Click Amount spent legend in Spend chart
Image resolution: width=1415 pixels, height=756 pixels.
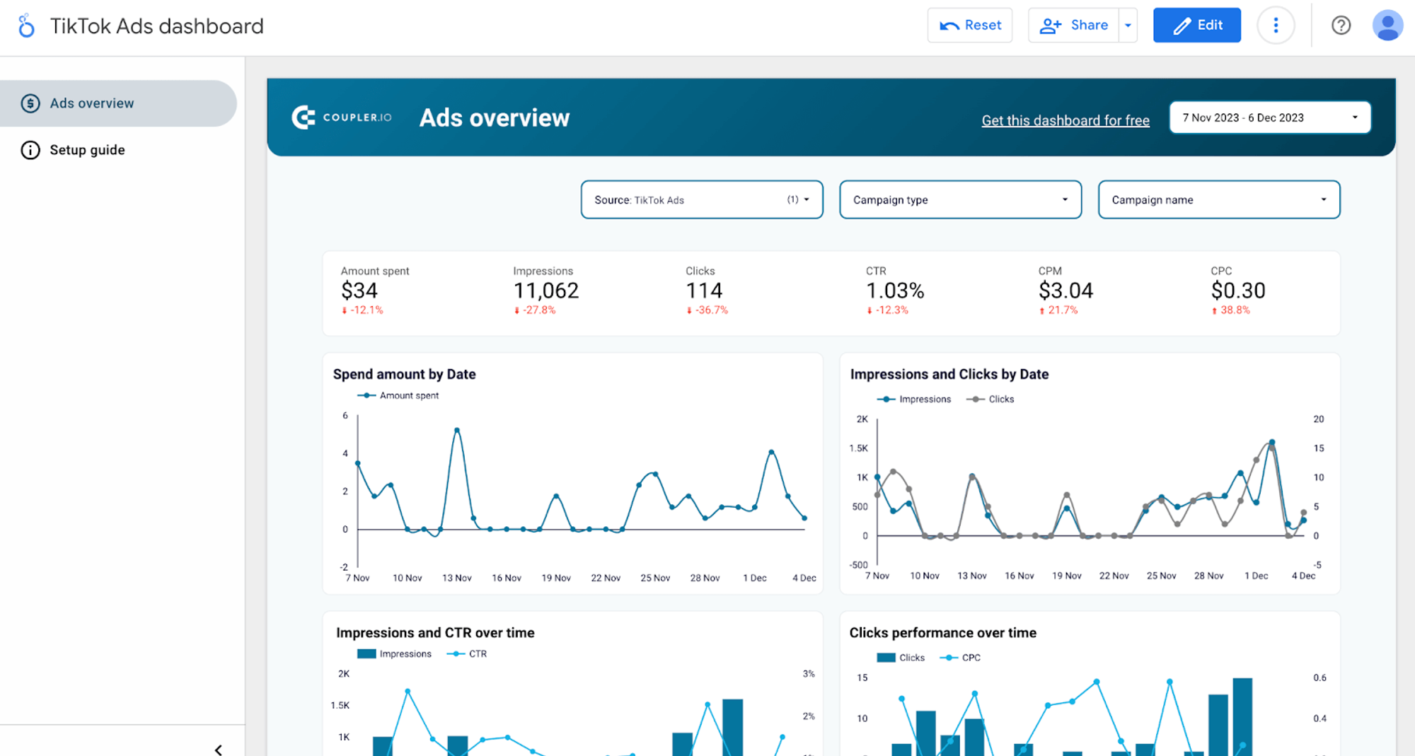pos(398,395)
